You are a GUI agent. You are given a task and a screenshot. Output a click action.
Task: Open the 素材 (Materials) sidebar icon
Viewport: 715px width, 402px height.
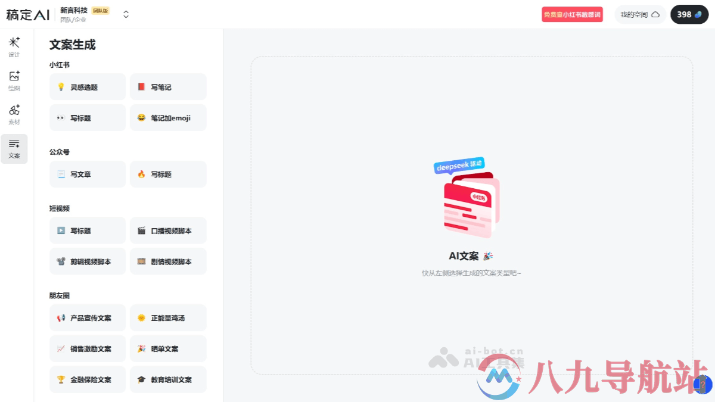[x=14, y=114]
